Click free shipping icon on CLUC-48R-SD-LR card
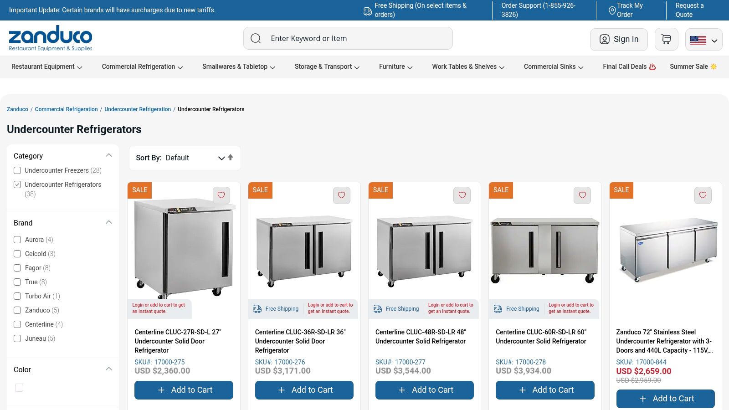 tap(378, 309)
